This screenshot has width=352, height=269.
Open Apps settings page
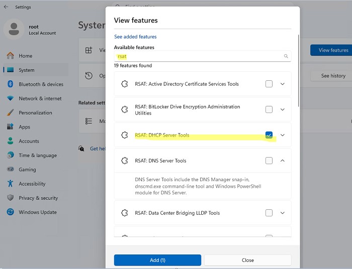click(36, 126)
